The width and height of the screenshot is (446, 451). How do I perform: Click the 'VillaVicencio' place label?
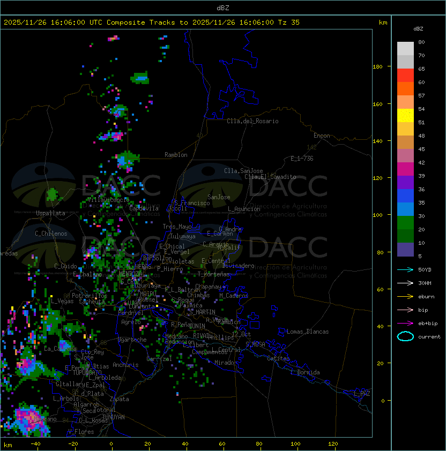pyautogui.click(x=108, y=200)
